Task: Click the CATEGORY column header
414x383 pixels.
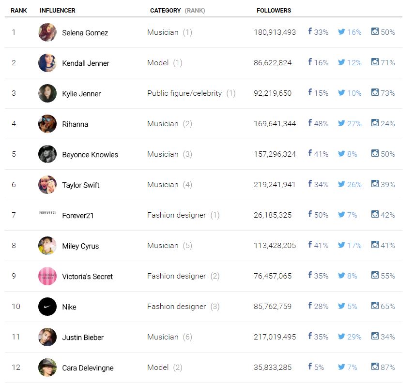Action: click(166, 10)
